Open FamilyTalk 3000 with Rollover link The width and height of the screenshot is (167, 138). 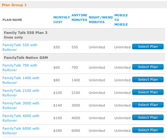[21, 105]
